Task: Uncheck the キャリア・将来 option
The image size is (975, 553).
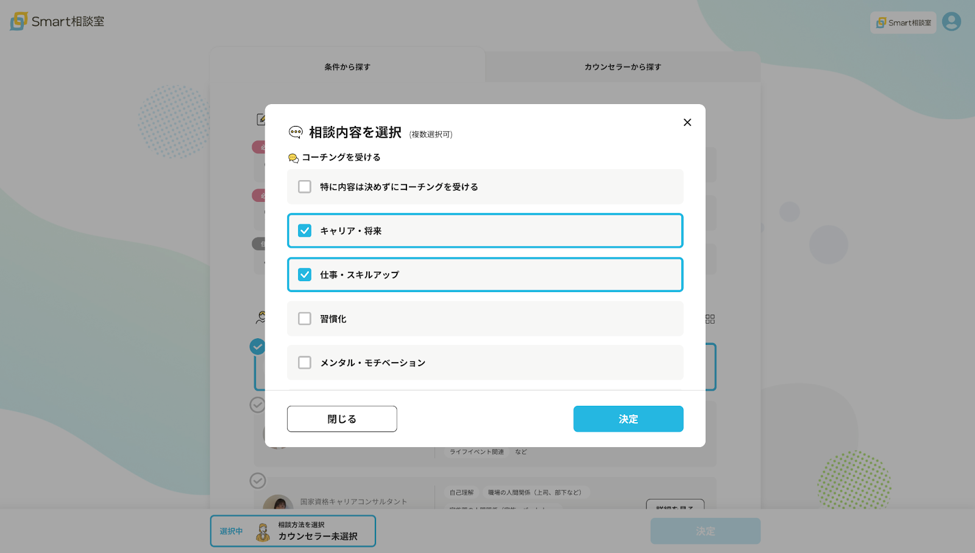Action: (304, 231)
